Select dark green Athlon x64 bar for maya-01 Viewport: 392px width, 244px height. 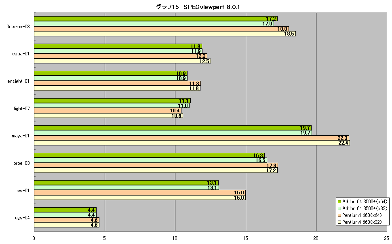[173, 128]
